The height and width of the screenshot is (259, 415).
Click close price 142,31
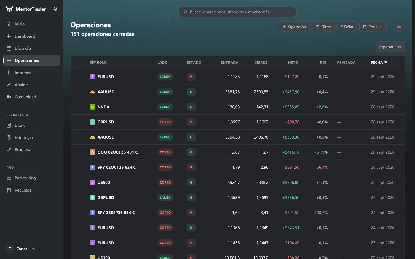tap(262, 107)
